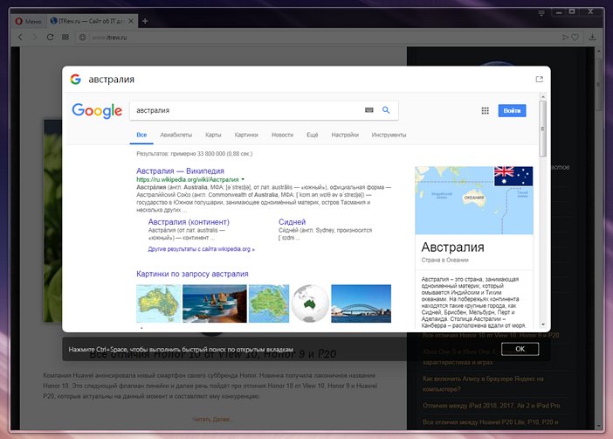Viewport: 613px width, 439px height.
Task: Open the Google apps grid icon
Action: click(x=486, y=111)
